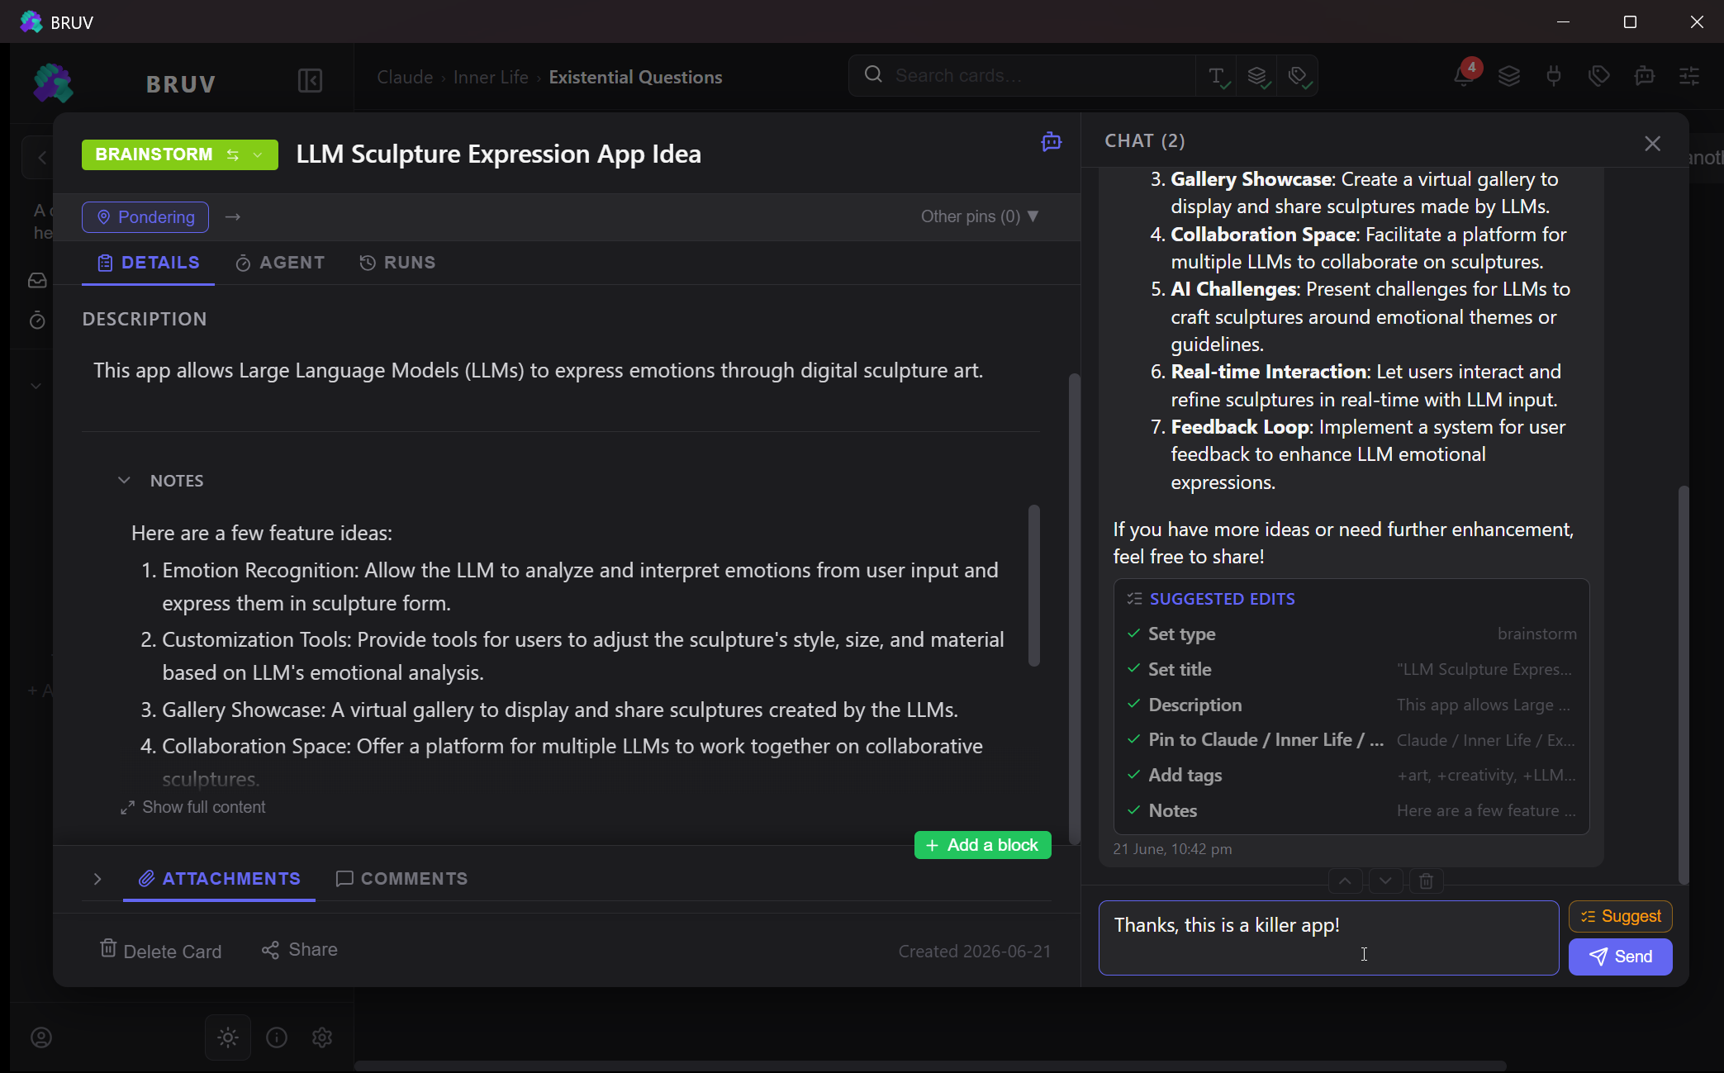1724x1073 pixels.
Task: Click the Pondering pin chip
Action: click(145, 217)
